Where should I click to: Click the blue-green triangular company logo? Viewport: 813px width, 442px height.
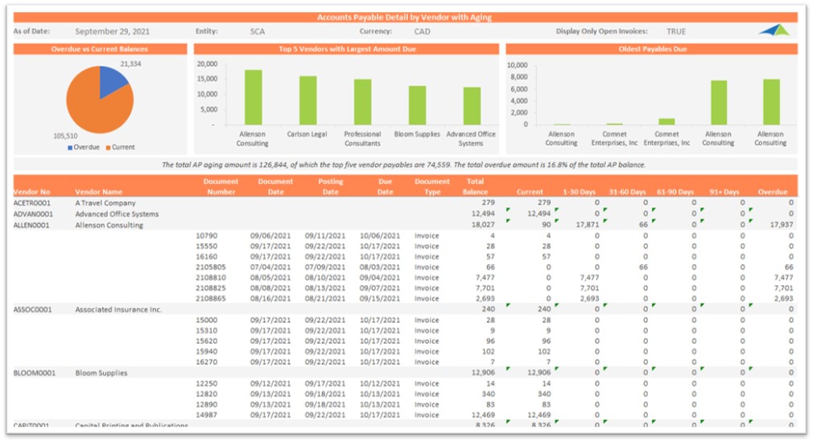coord(774,31)
